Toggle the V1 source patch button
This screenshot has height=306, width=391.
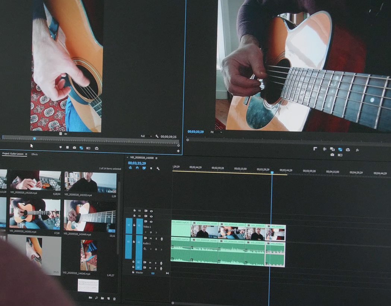[x=129, y=225]
